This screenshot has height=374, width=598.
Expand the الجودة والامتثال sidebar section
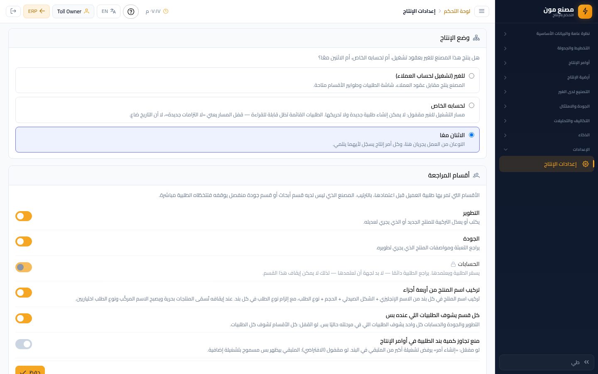pyautogui.click(x=547, y=106)
